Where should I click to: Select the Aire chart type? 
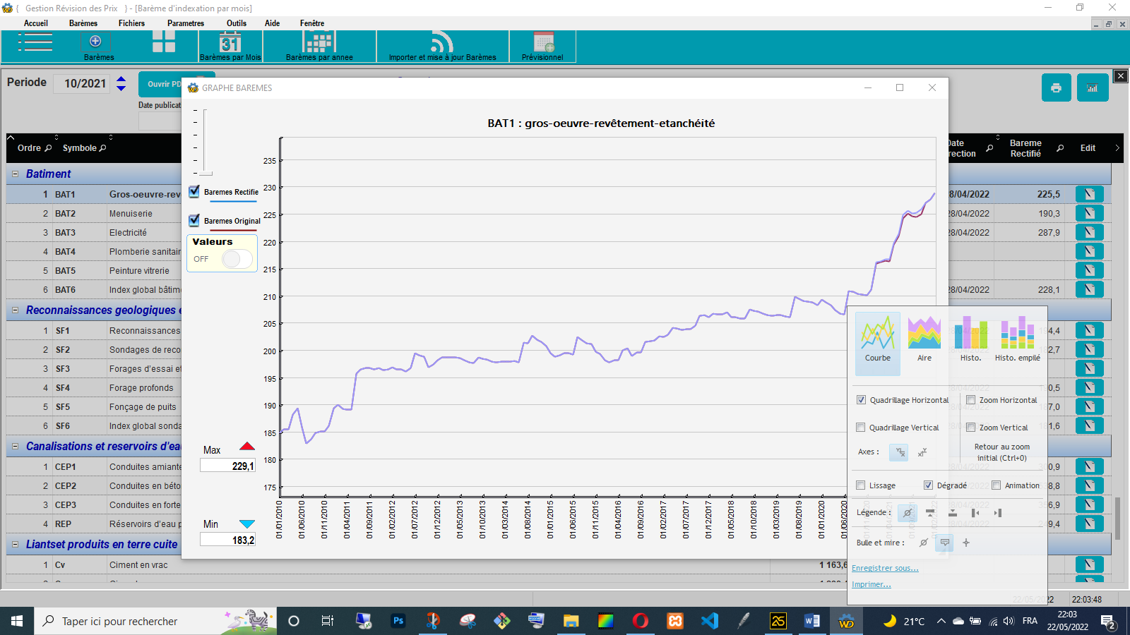(924, 339)
